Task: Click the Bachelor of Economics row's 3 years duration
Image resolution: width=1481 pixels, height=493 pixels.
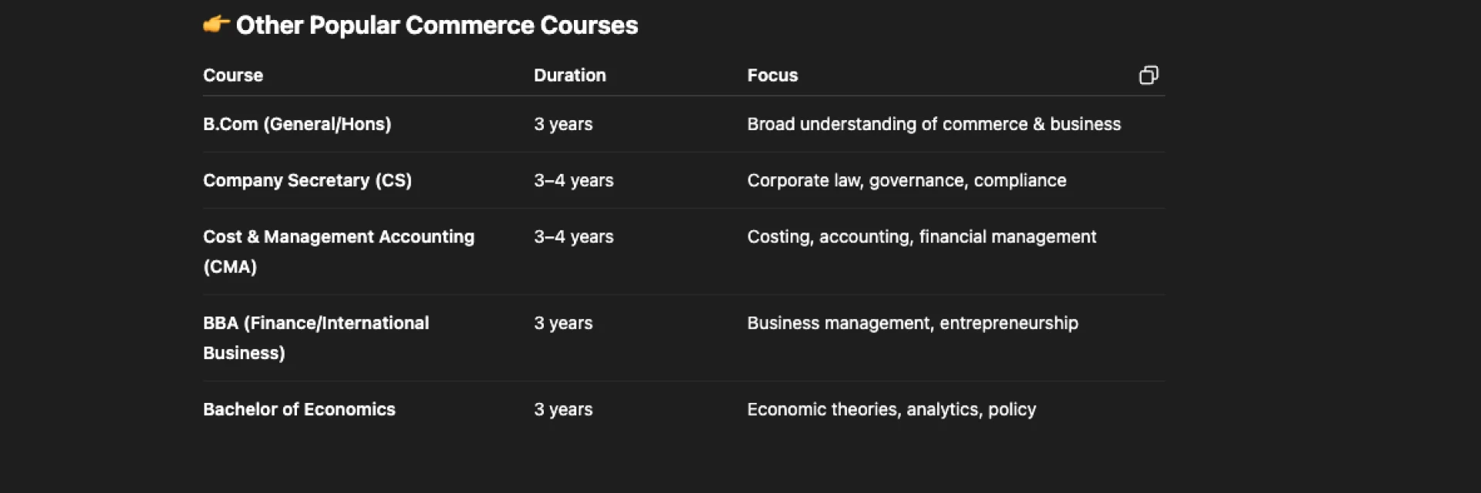Action: click(x=563, y=409)
